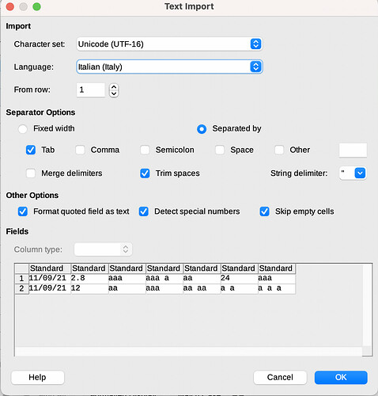Image resolution: width=378 pixels, height=396 pixels.
Task: Decrease the From row value with down arrow
Action: 114,93
